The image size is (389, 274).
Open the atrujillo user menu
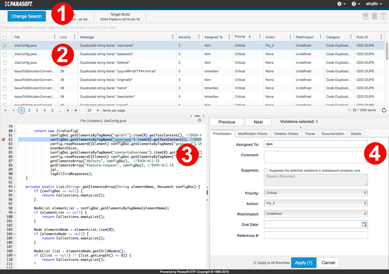(x=374, y=4)
